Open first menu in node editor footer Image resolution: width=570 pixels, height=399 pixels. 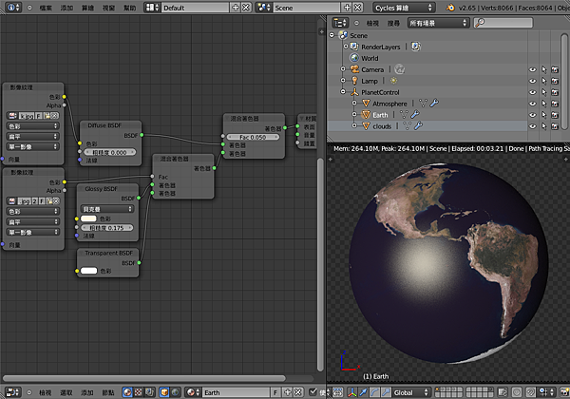pos(45,392)
